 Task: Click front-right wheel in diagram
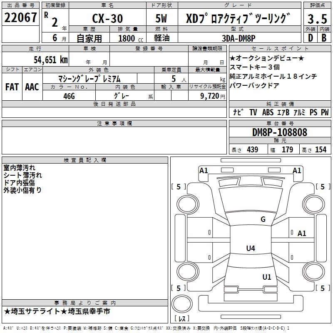[x=313, y=204]
